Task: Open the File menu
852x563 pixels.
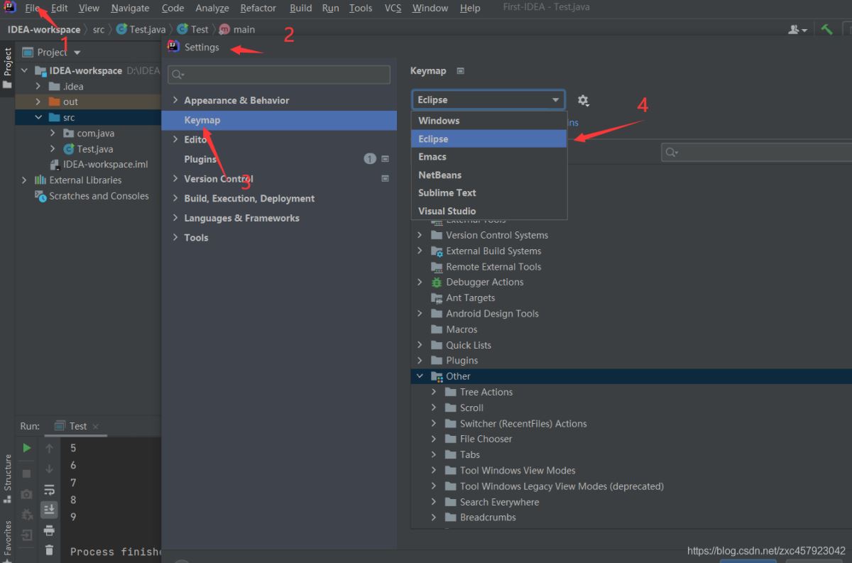Action: click(x=33, y=8)
